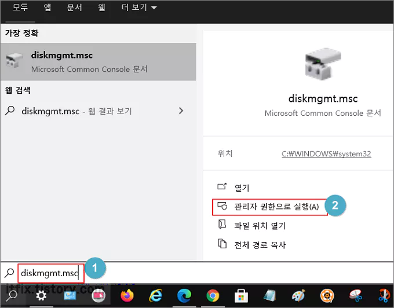Screen dimensions: 394x308
Task: Click the 열기 open icon
Action: pos(222,186)
